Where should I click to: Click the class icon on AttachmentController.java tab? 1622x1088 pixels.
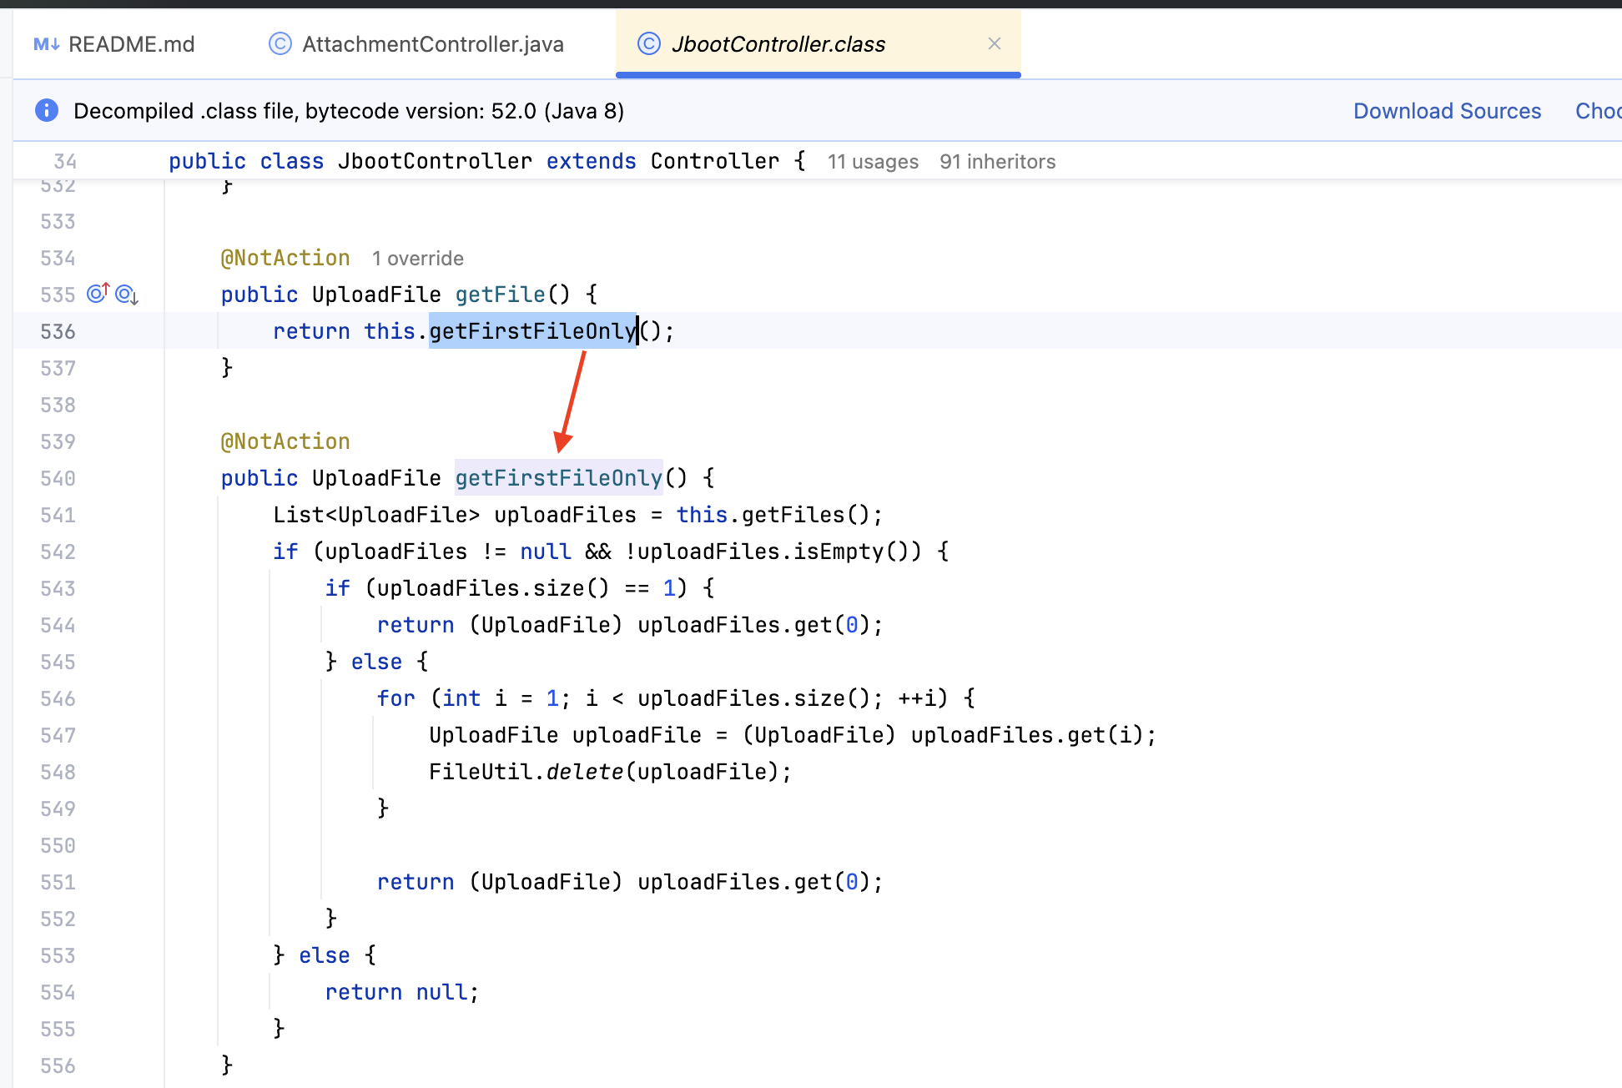click(x=280, y=43)
